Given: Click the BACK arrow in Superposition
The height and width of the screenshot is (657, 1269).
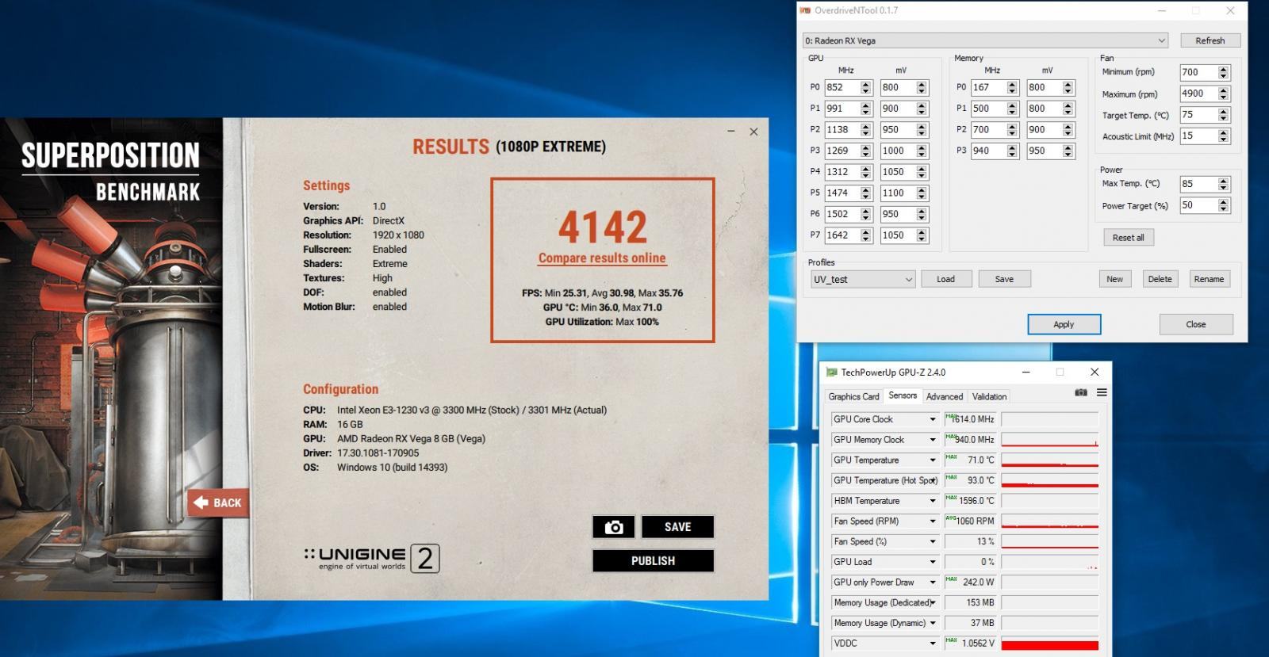Looking at the screenshot, I should [217, 502].
